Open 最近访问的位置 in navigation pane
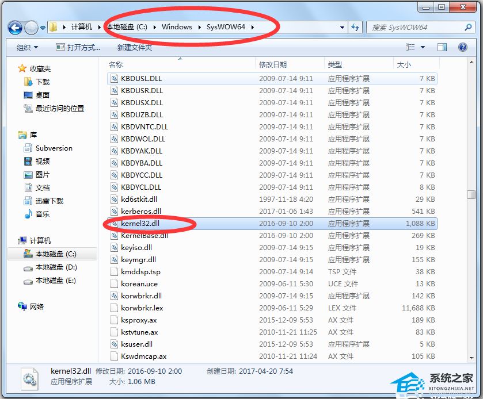The image size is (483, 399). [x=60, y=108]
